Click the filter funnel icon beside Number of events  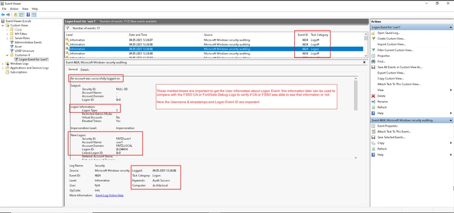point(67,28)
